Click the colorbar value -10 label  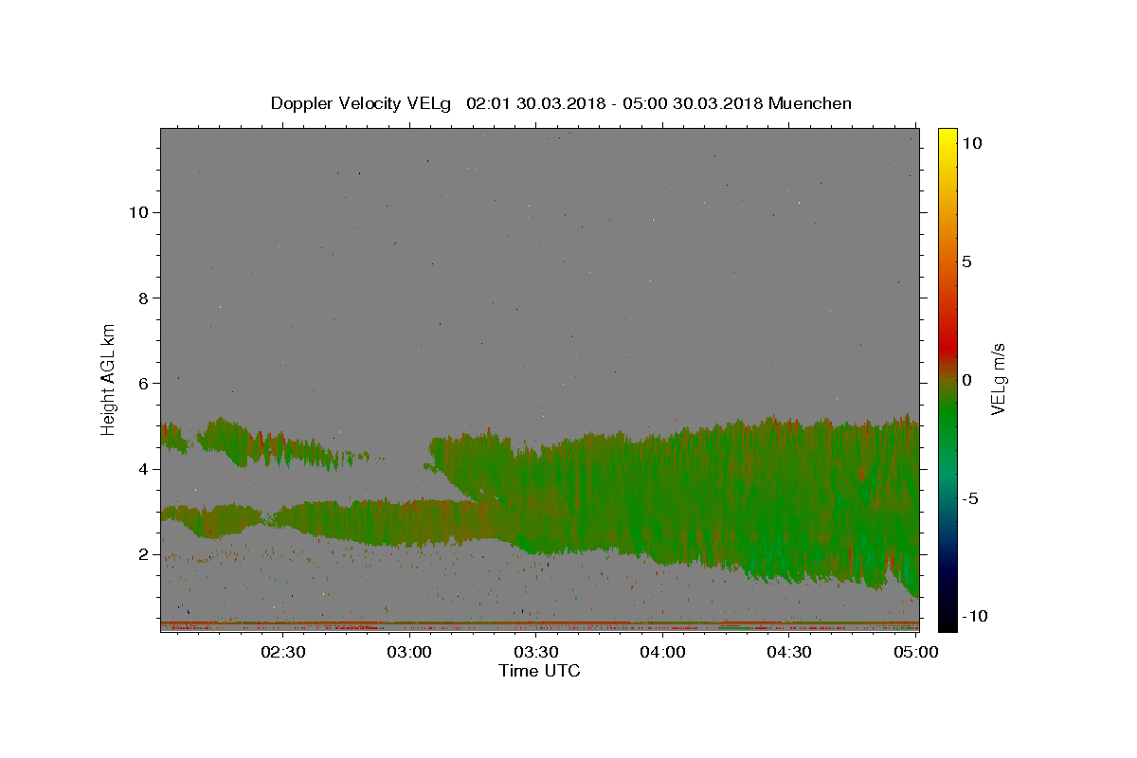974,616
